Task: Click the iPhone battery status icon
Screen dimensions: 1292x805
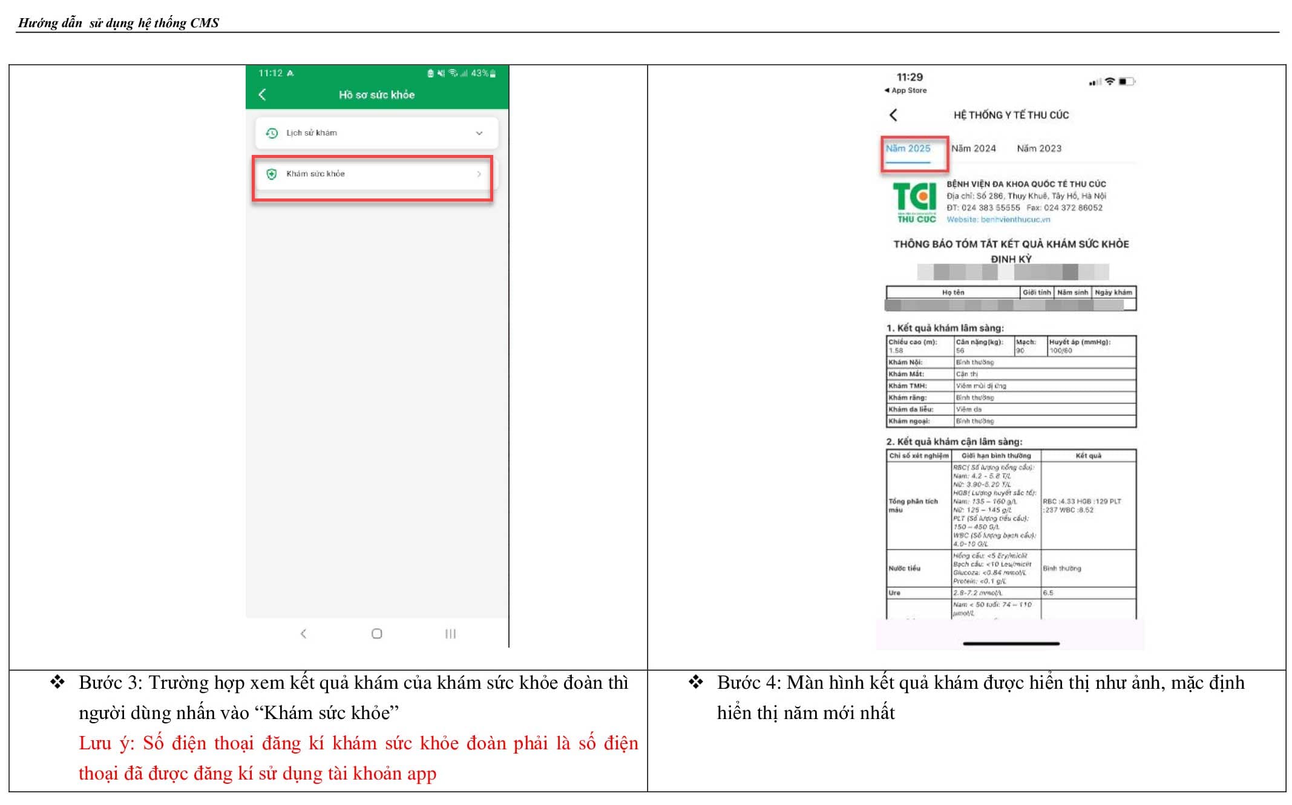Action: pyautogui.click(x=1126, y=81)
